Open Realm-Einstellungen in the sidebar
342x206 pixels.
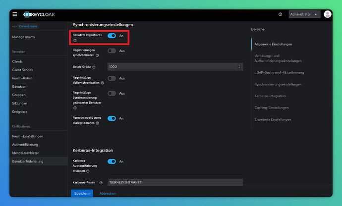(x=28, y=136)
